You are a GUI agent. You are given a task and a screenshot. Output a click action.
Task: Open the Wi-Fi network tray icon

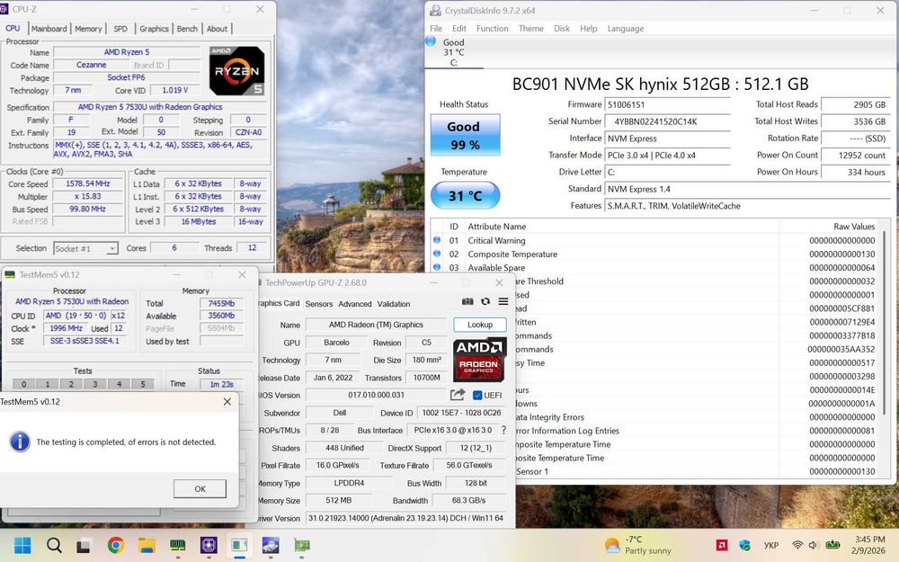tap(797, 545)
